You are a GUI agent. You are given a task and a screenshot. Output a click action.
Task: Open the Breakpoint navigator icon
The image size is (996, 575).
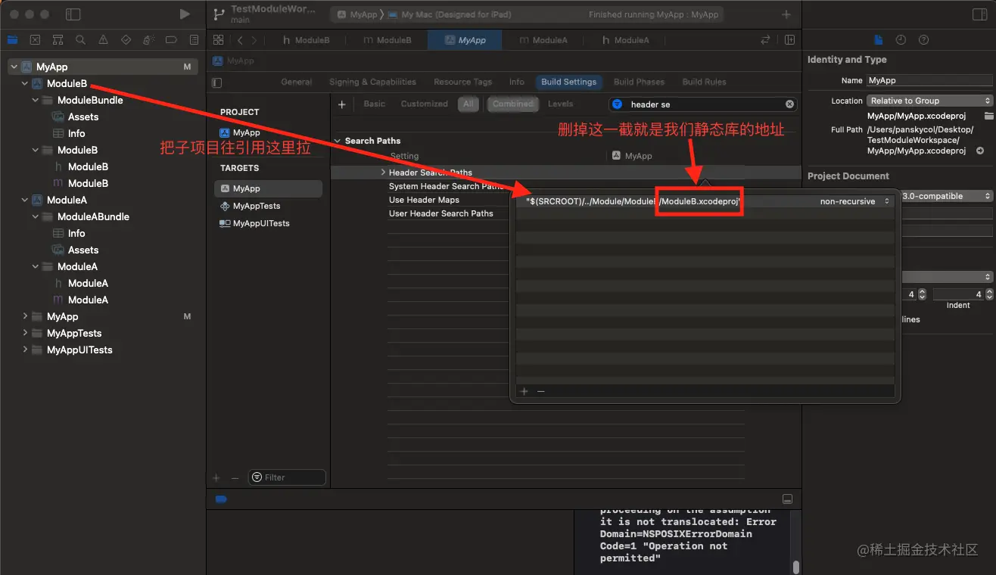[171, 39]
